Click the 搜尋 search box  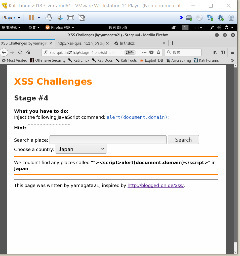click(x=183, y=52)
